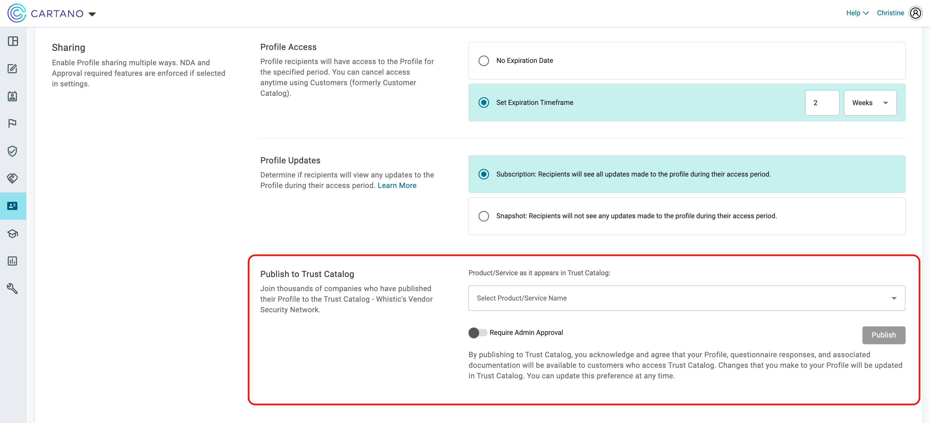930x423 pixels.
Task: Expand the Weeks timeframe dropdown
Action: (x=870, y=103)
